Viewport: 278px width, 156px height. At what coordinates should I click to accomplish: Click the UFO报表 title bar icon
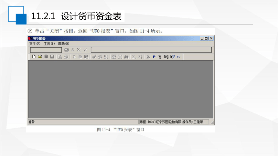coord(30,38)
